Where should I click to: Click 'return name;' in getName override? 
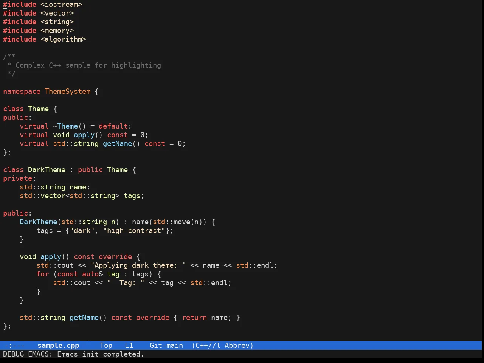pos(206,318)
